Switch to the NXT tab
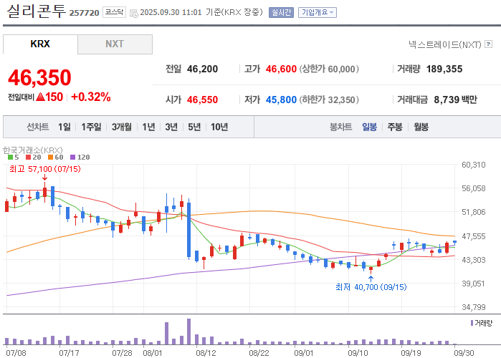This screenshot has width=501, height=358. point(115,44)
